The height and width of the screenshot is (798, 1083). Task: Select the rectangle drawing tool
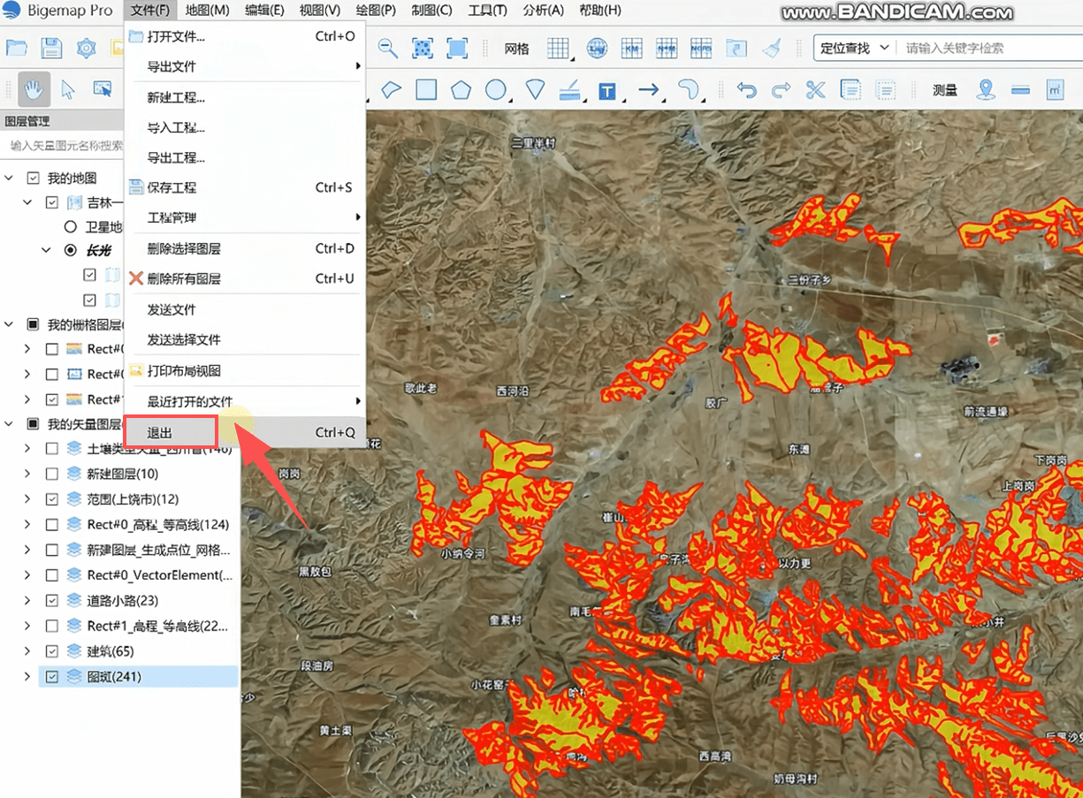426,89
